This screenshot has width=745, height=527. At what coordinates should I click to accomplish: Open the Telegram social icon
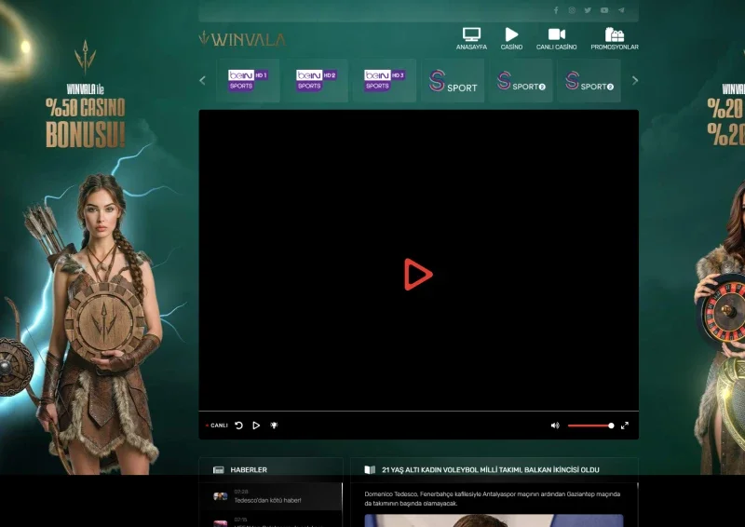point(621,10)
